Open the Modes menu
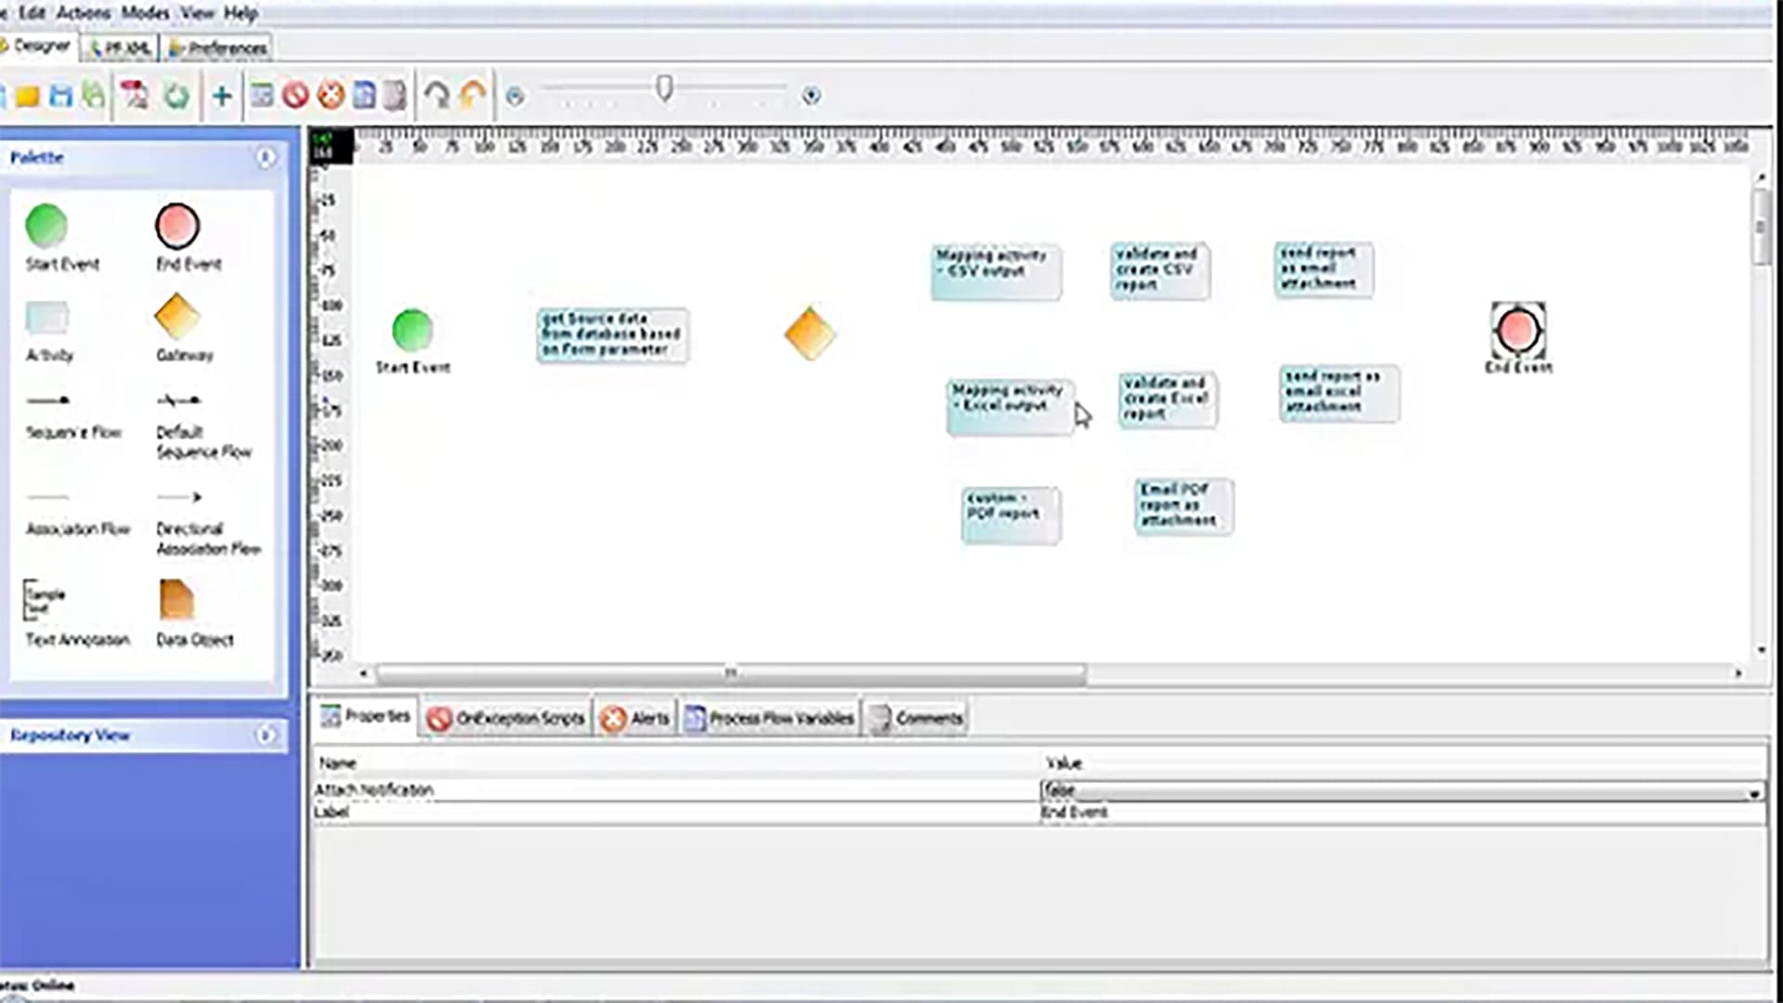This screenshot has height=1003, width=1783. 145,13
